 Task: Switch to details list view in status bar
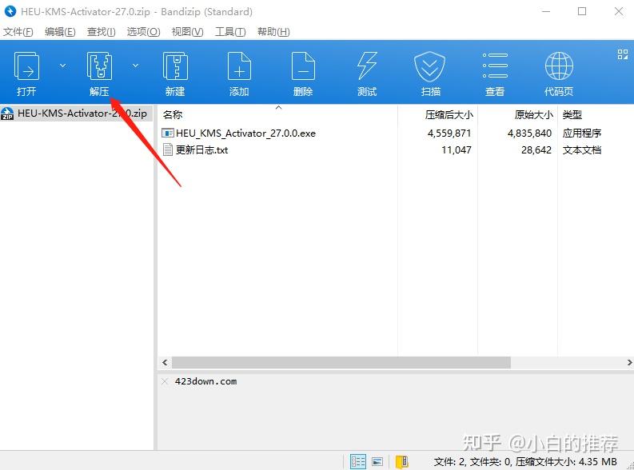[358, 461]
